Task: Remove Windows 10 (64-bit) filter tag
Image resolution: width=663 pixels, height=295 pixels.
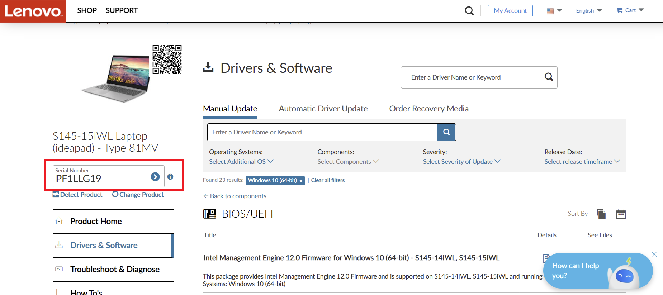Action: (301, 181)
